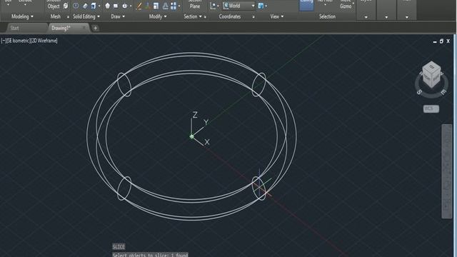Click the E direction on ViewCube compass
The image size is (457, 257).
pos(443,92)
